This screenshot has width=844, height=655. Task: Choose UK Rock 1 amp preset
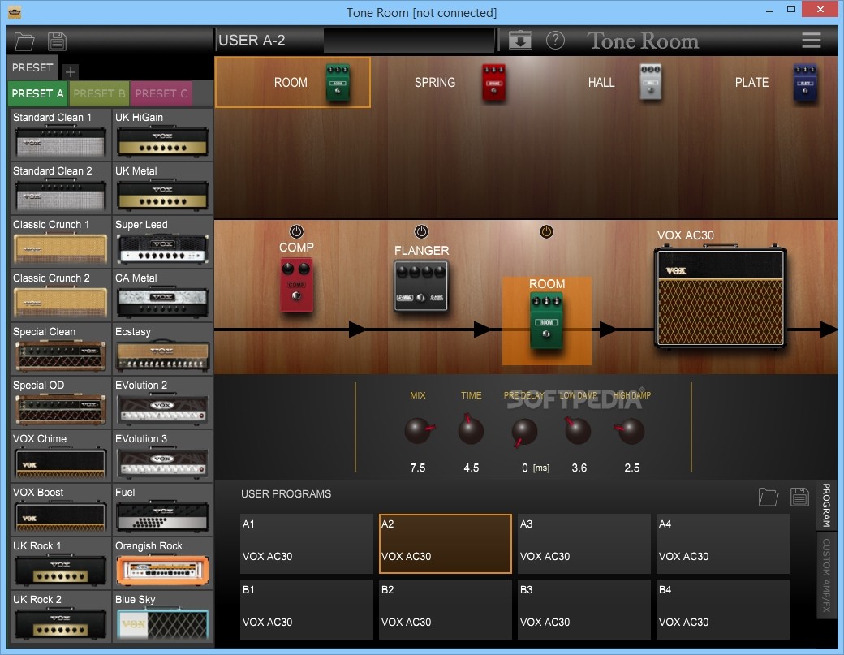click(60, 563)
